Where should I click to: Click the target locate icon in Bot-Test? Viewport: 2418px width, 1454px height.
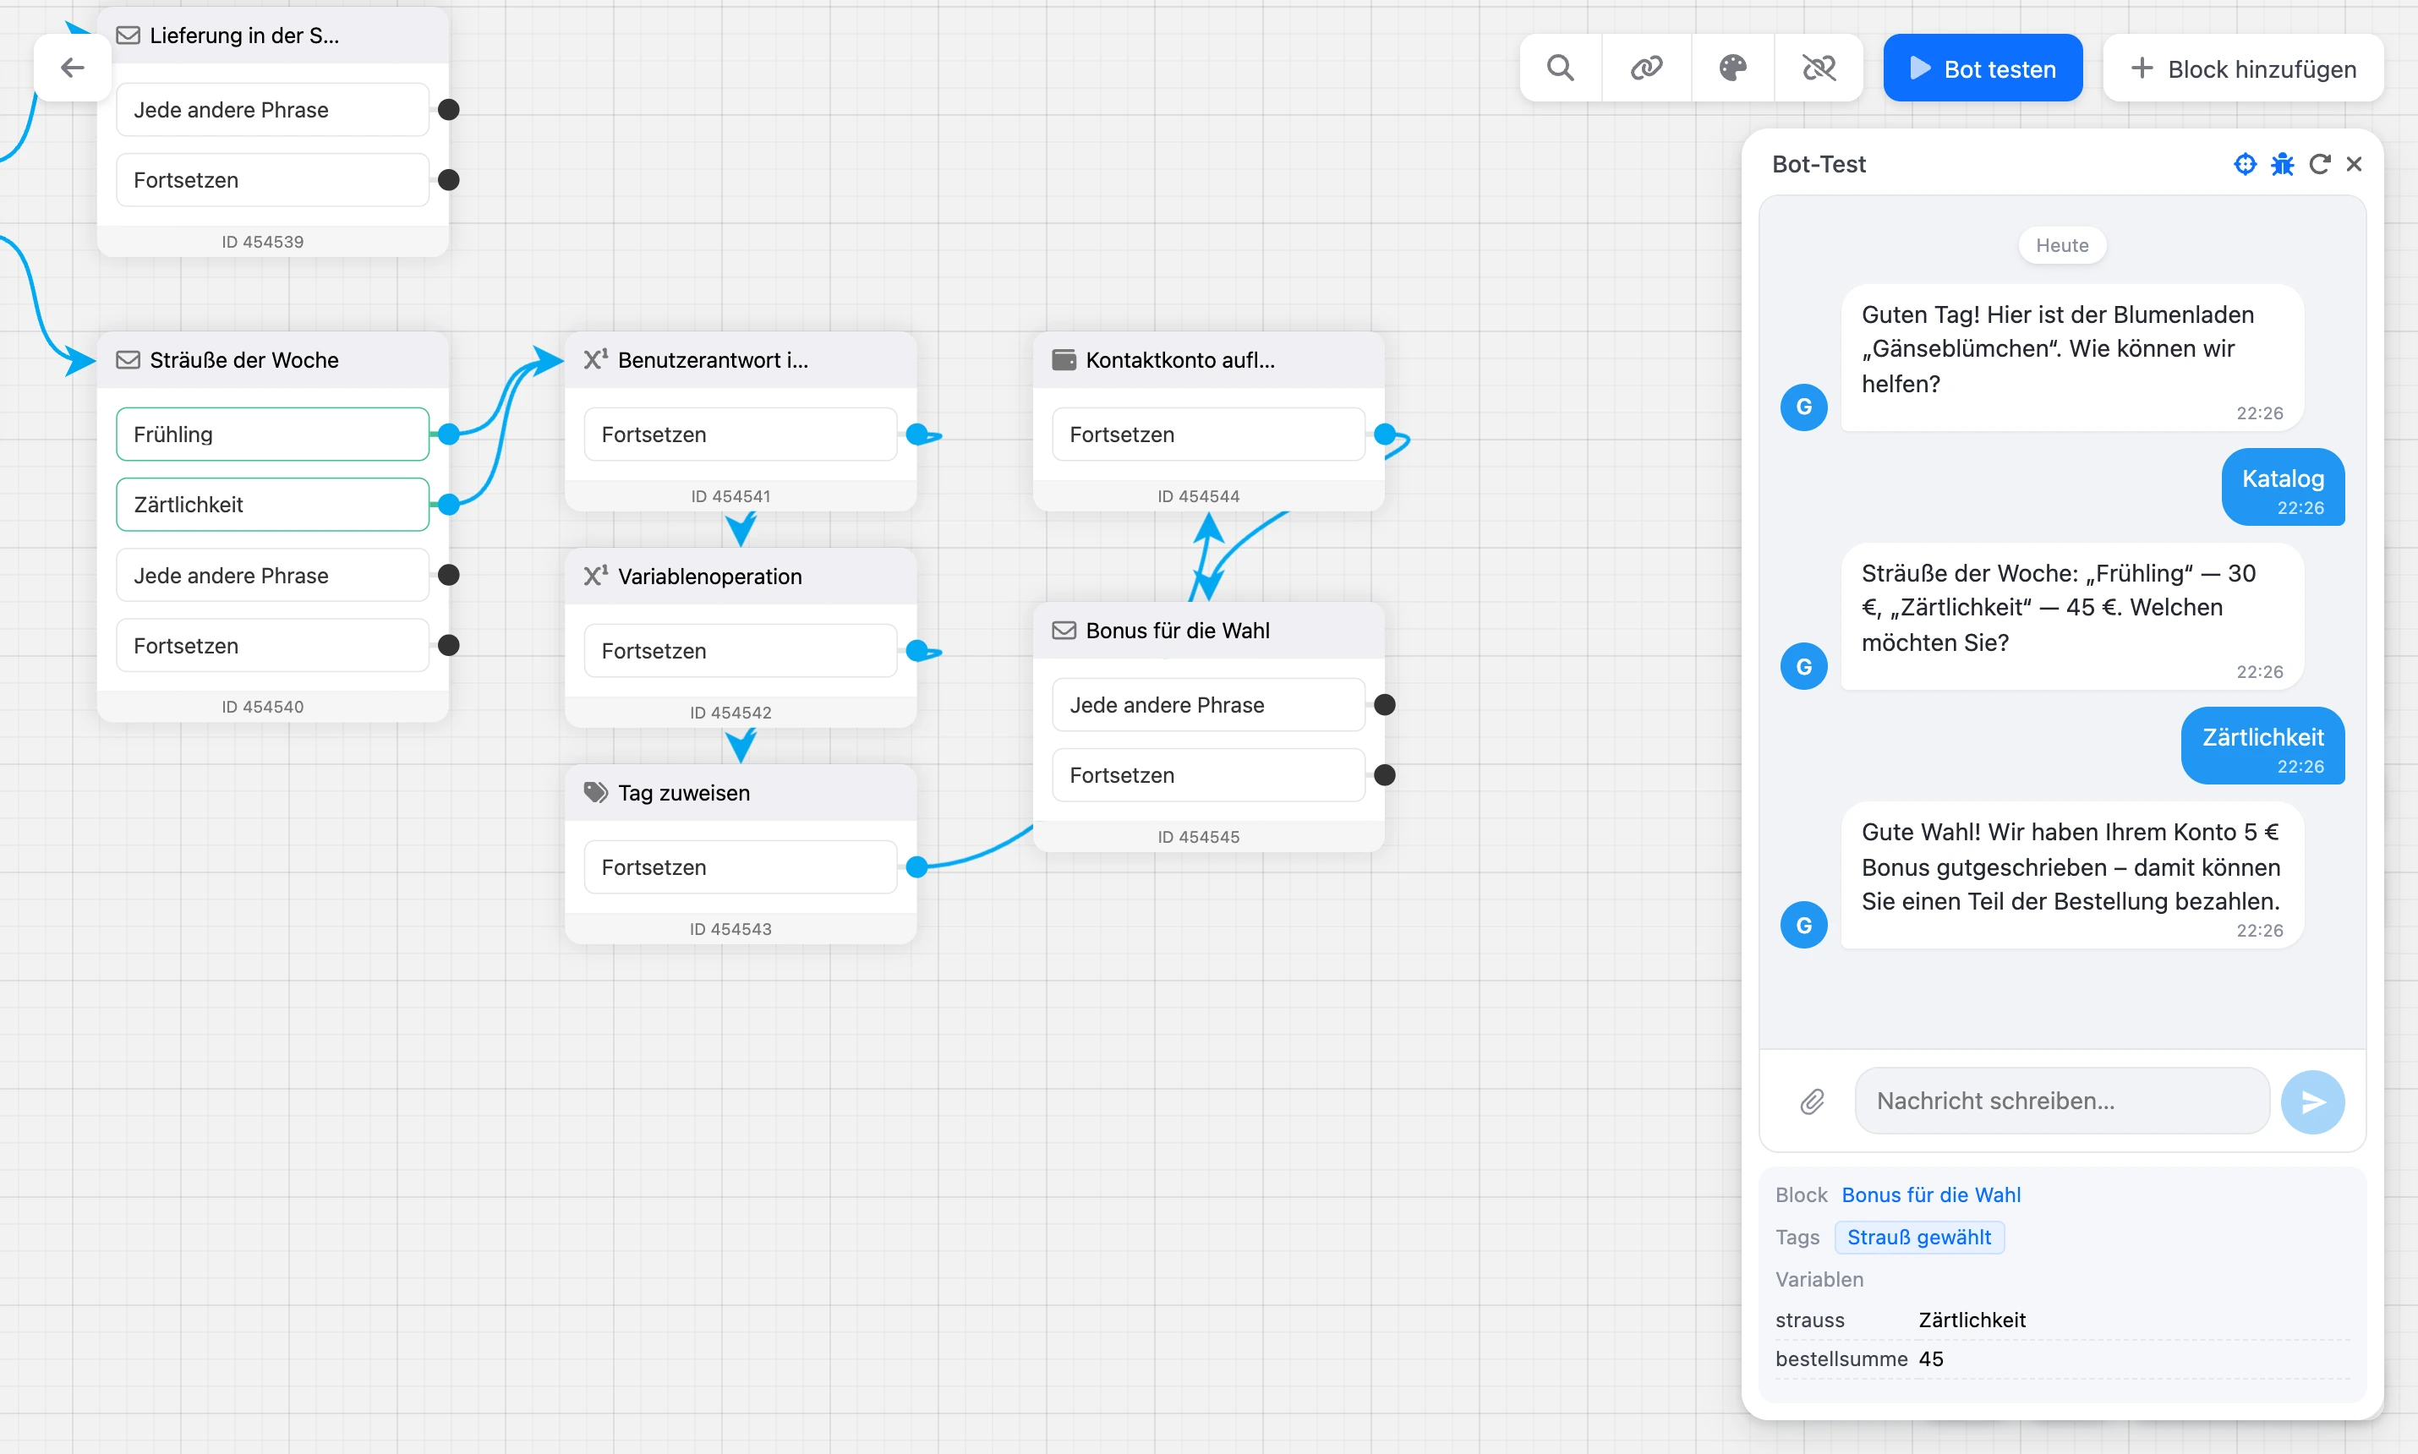pyautogui.click(x=2245, y=164)
